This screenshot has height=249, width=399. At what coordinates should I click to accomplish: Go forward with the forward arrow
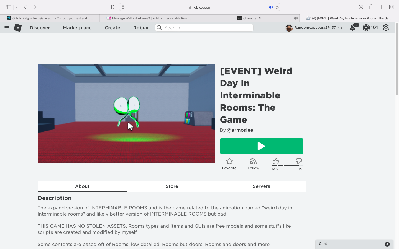(x=35, y=7)
